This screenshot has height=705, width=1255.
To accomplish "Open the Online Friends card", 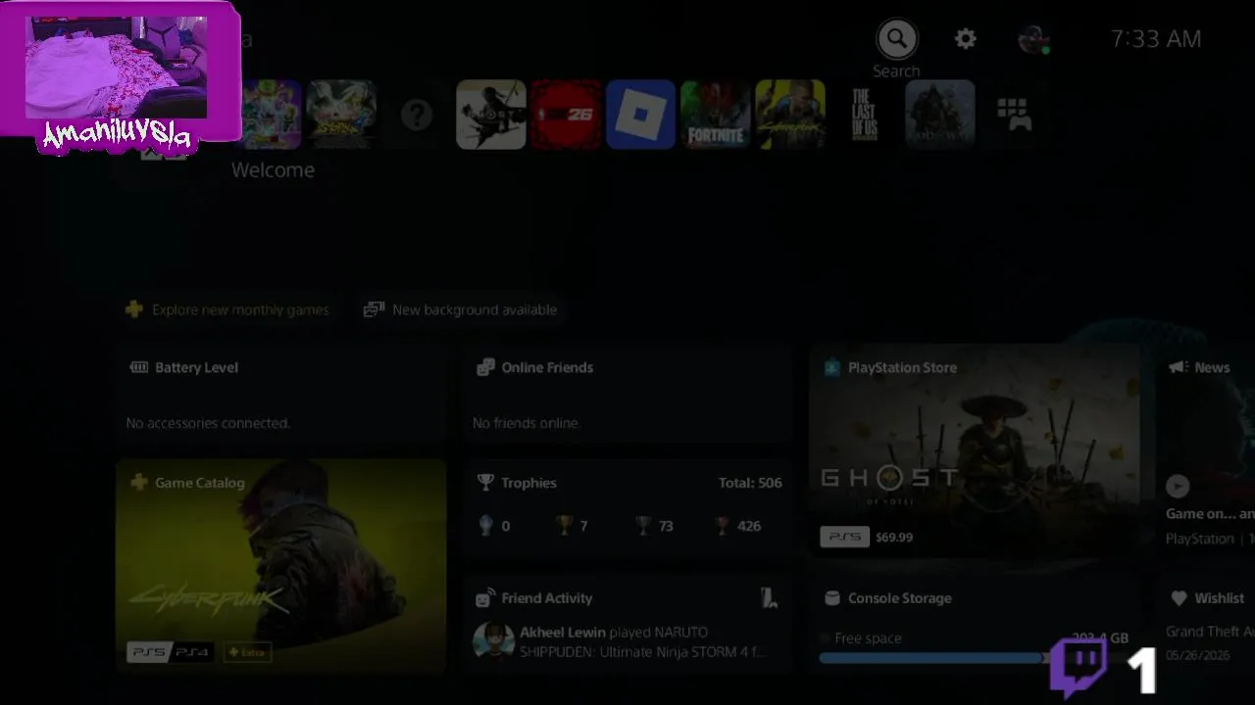I will point(627,396).
